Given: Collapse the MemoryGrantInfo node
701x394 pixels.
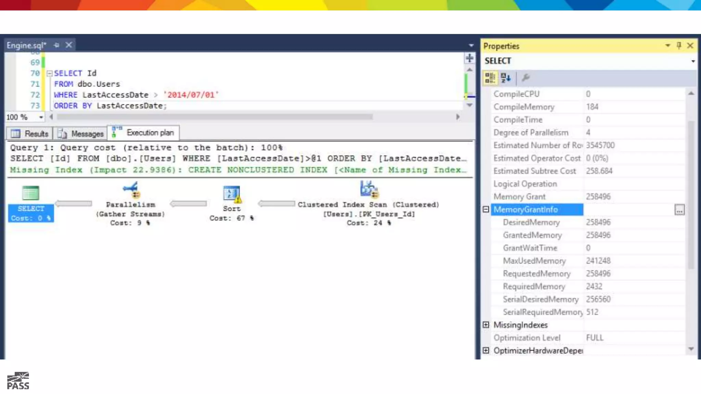Looking at the screenshot, I should (486, 209).
